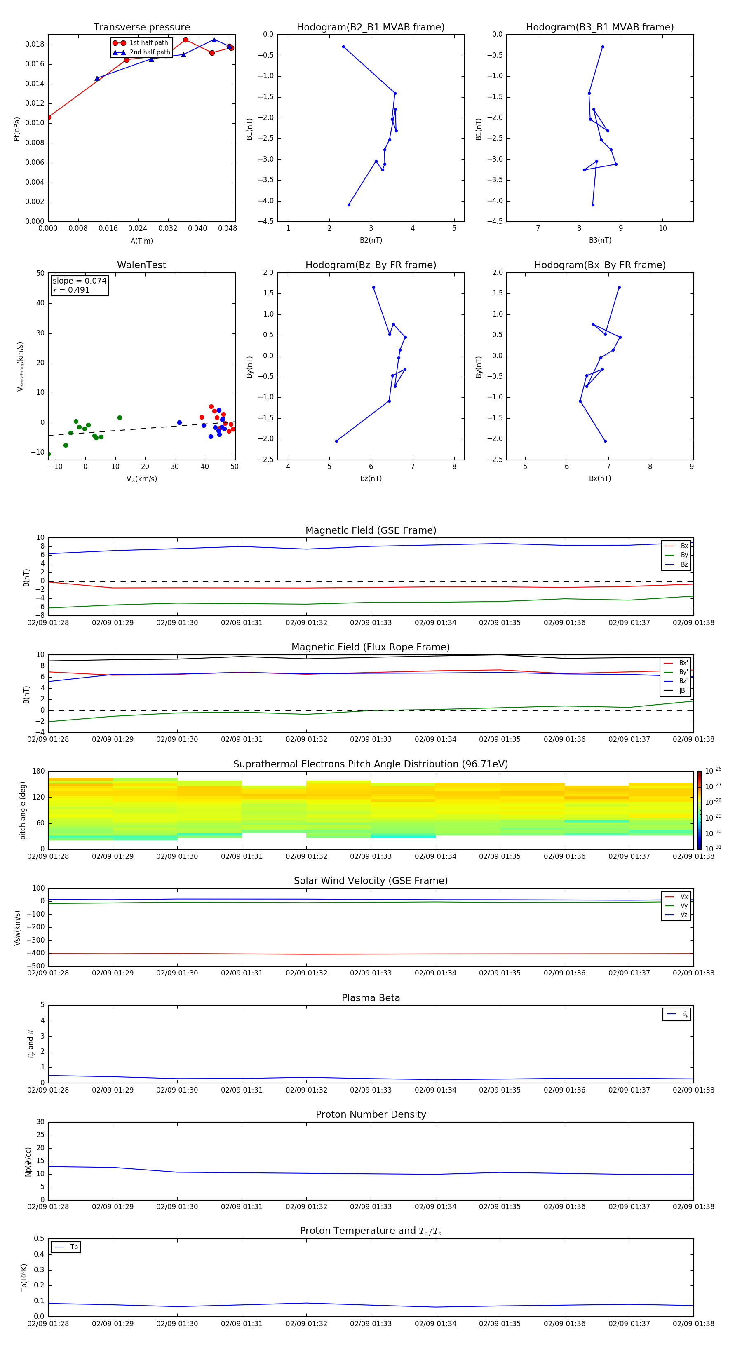Click the 'A(T·m)' x-axis label
This screenshot has width=742, height=1360.
[x=141, y=241]
